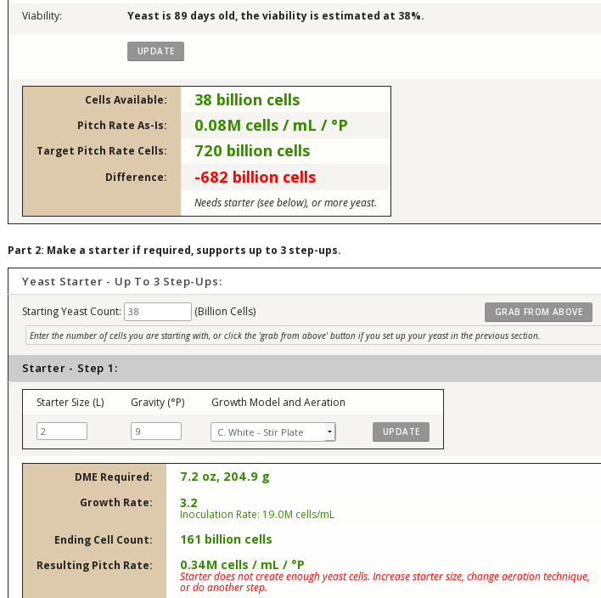Viewport: 601px width, 598px height.
Task: Select the Gravity (°P) input box
Action: 155,432
